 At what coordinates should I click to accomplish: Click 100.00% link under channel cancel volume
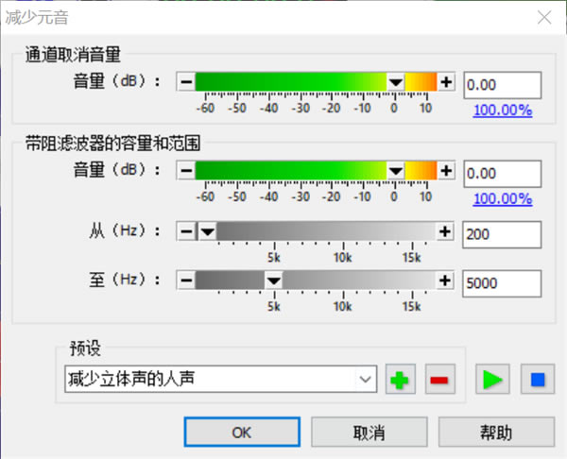502,110
